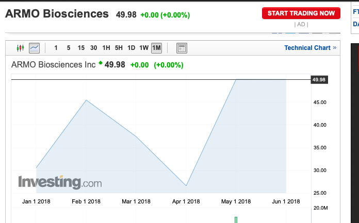
Task: Set chart interval to 30 minutes
Action: point(94,48)
